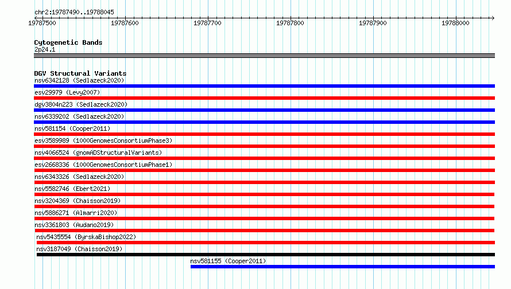Select the red bar under nsv581154
This screenshot has width=511, height=289.
click(264, 134)
